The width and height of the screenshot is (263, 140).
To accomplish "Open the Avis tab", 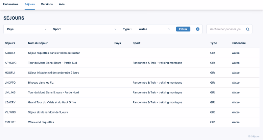I will [x=62, y=4].
